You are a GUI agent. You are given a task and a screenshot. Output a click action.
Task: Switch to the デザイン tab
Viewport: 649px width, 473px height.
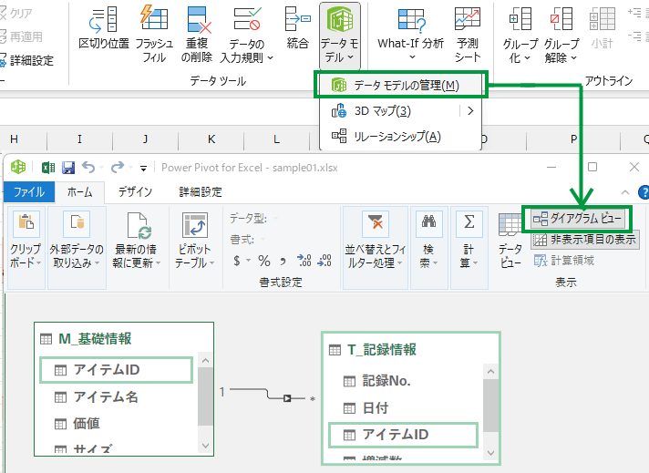(x=135, y=191)
